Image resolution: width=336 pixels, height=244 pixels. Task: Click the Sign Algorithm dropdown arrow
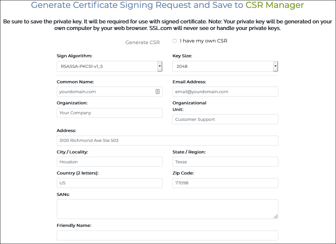[x=160, y=66]
